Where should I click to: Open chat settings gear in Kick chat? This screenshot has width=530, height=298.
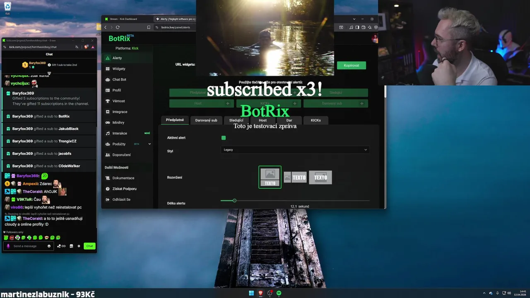79,246
